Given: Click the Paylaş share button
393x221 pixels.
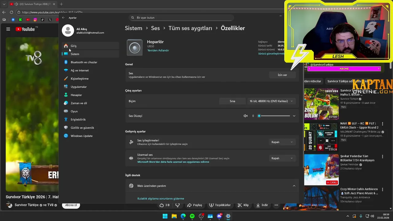Looking at the screenshot, I should (x=195, y=205).
